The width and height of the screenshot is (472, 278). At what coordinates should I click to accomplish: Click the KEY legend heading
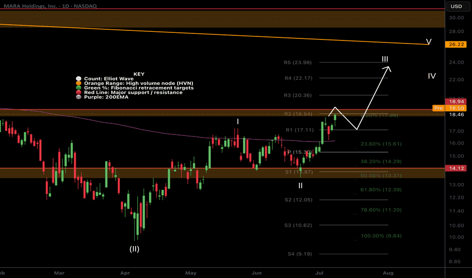click(x=139, y=74)
